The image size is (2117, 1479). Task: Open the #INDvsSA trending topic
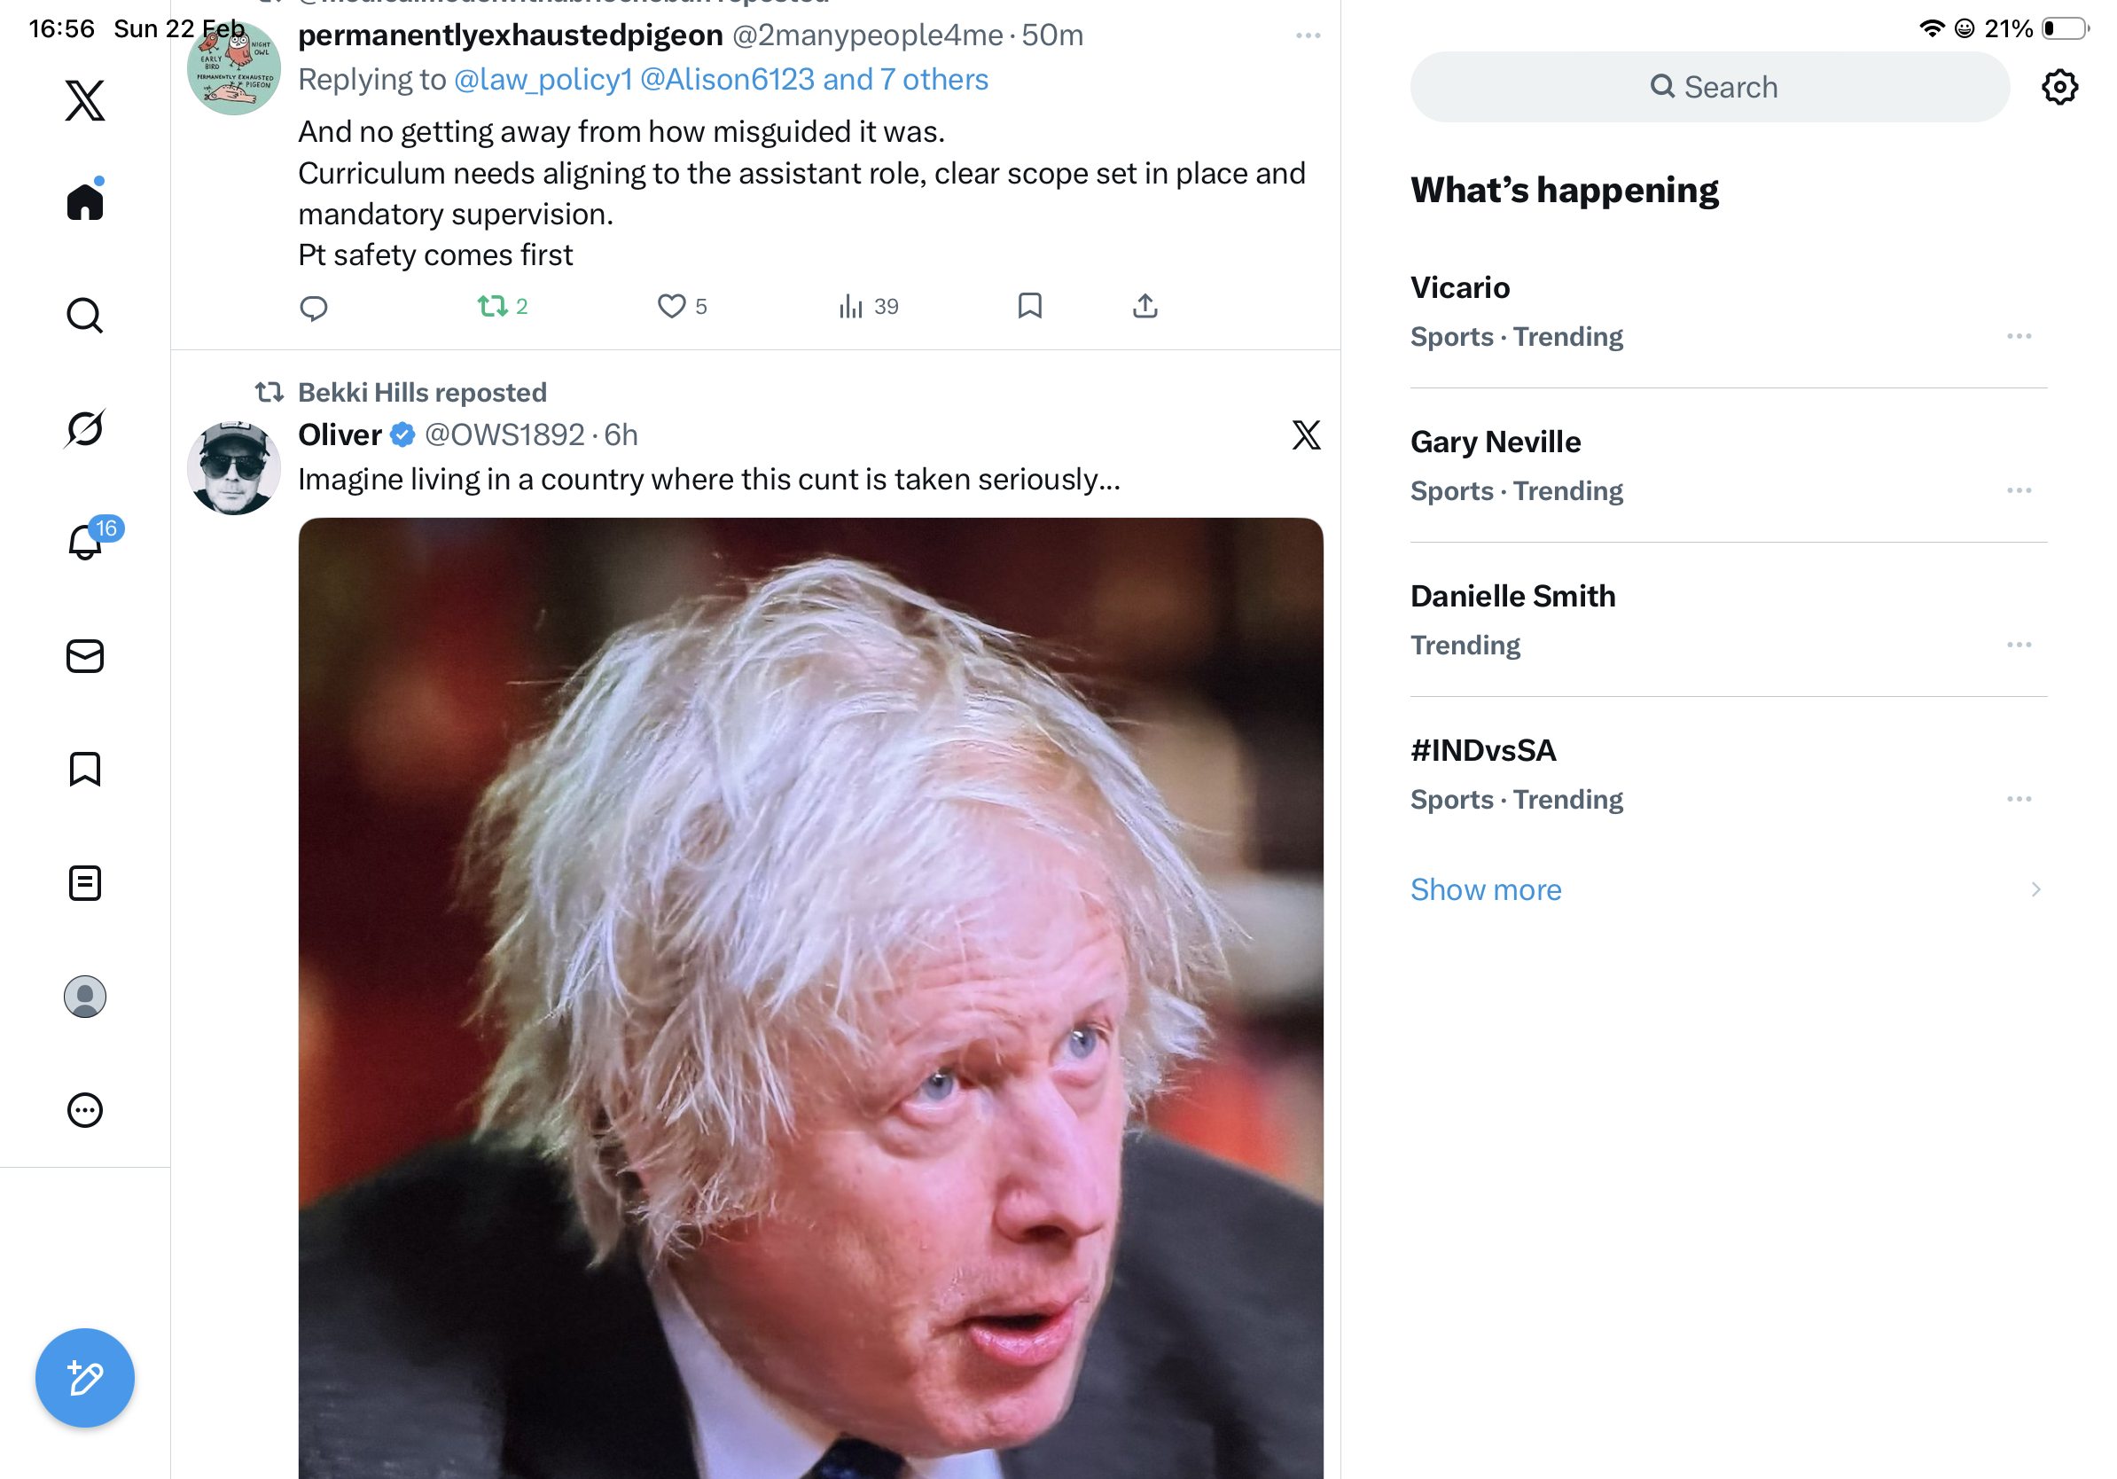click(x=1482, y=750)
